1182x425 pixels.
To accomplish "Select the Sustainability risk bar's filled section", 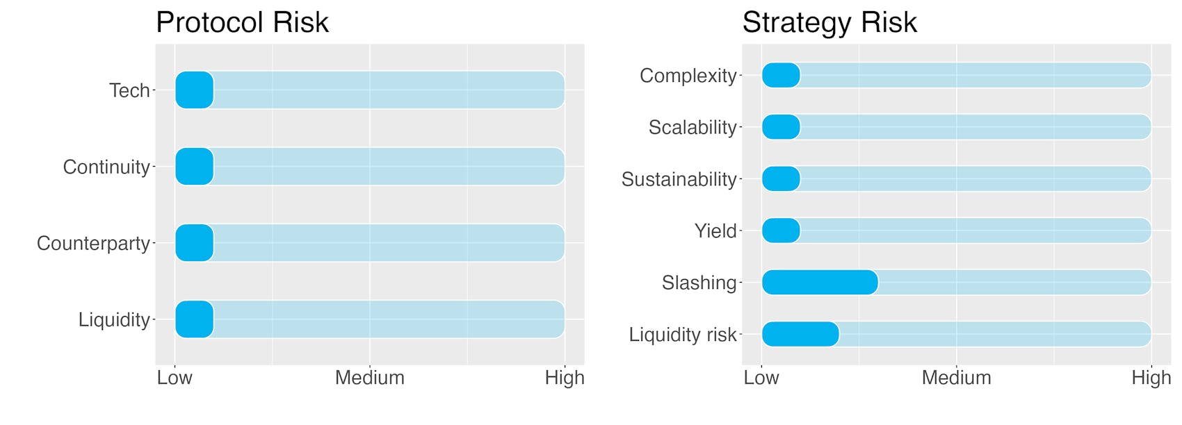I will click(781, 179).
